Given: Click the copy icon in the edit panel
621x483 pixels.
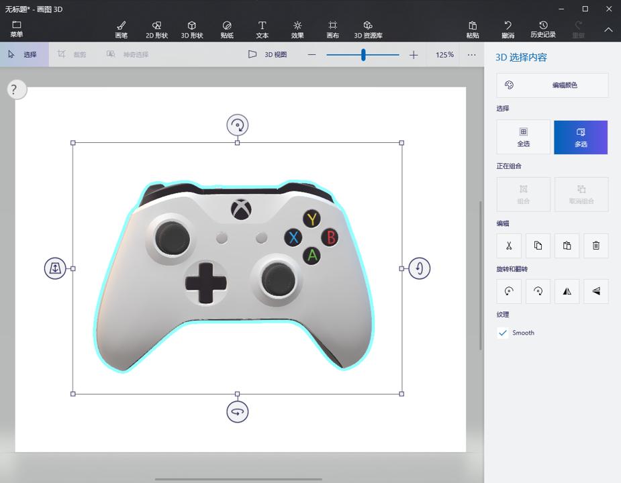Looking at the screenshot, I should click(538, 246).
